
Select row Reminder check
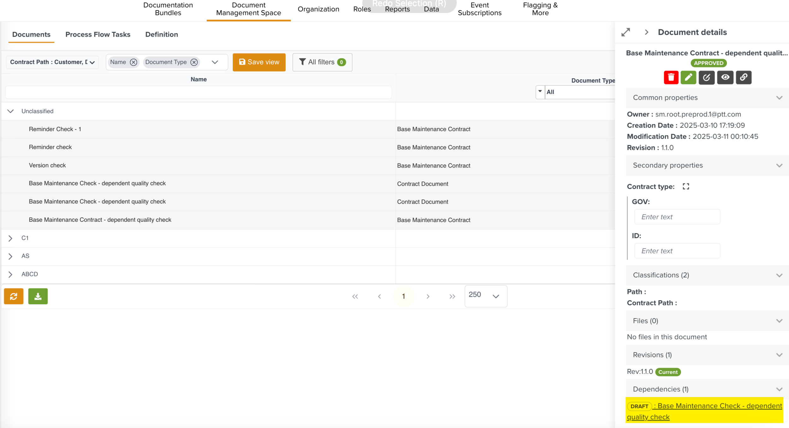tap(308, 147)
